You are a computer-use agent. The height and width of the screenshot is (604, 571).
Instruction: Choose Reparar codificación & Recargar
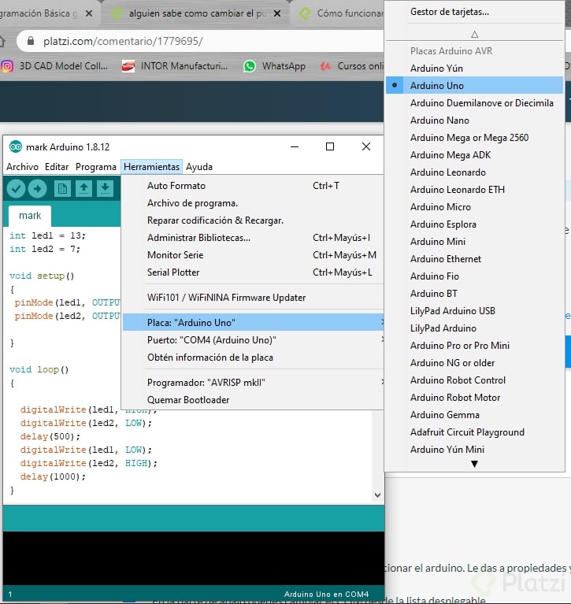[253, 220]
